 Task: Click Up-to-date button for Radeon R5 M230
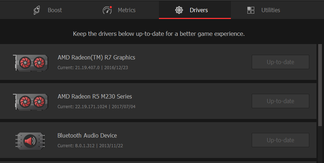280,101
